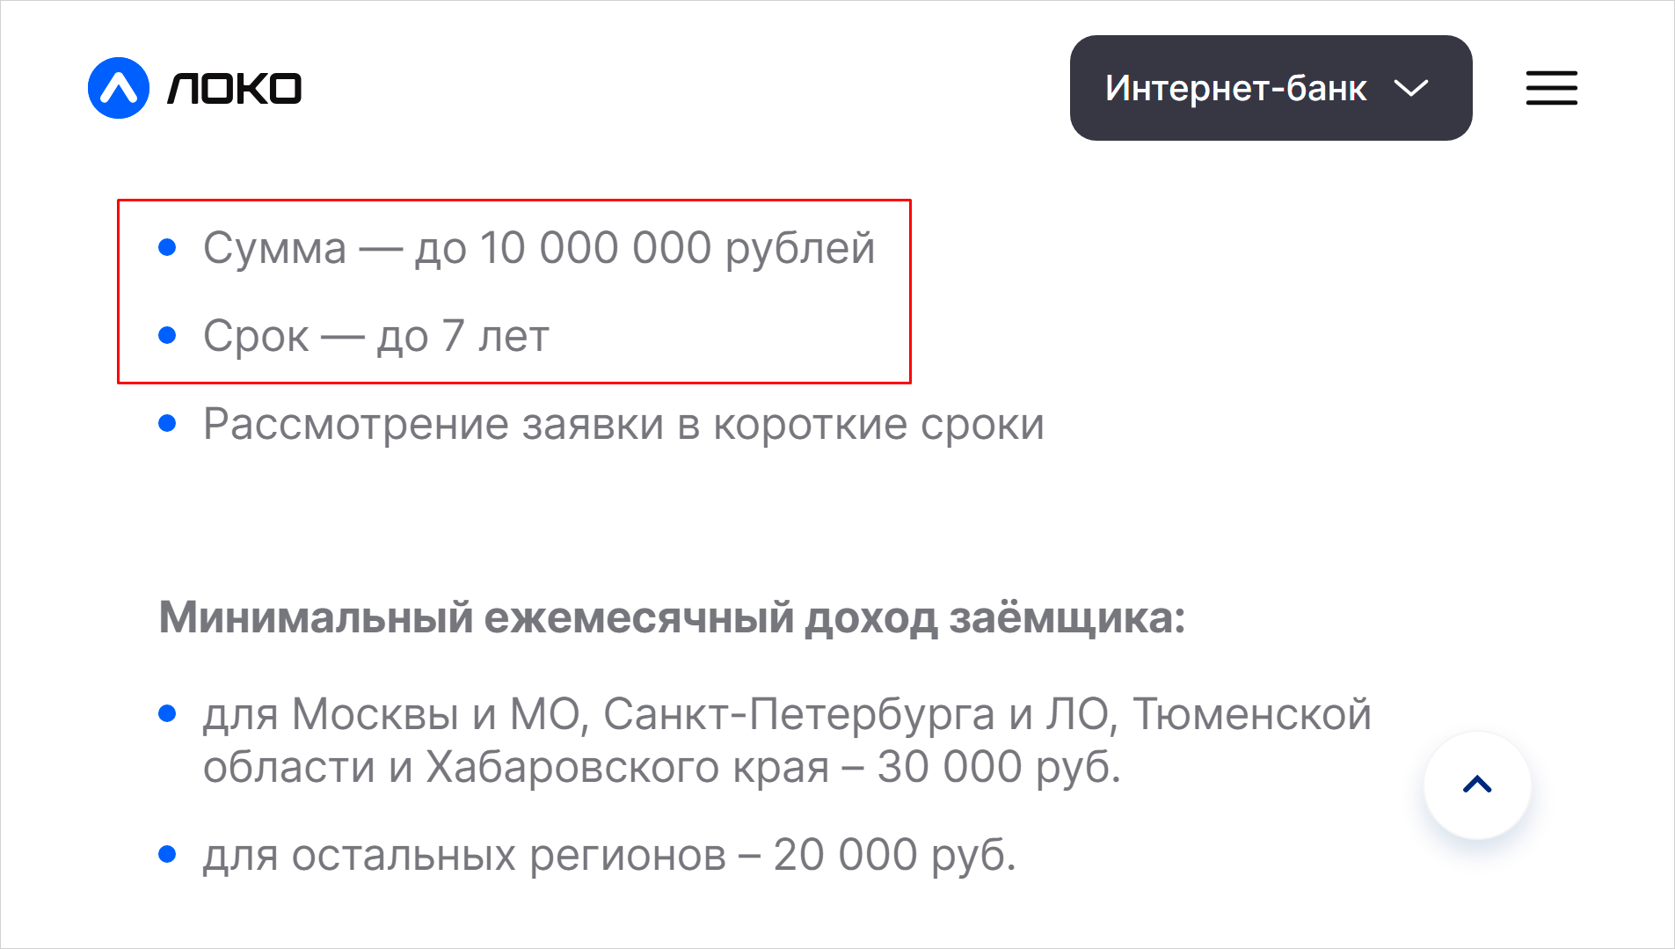The image size is (1675, 949).
Task: Click the Минимальный ежемесячный доход заёмщика heading
Action: pyautogui.click(x=672, y=617)
